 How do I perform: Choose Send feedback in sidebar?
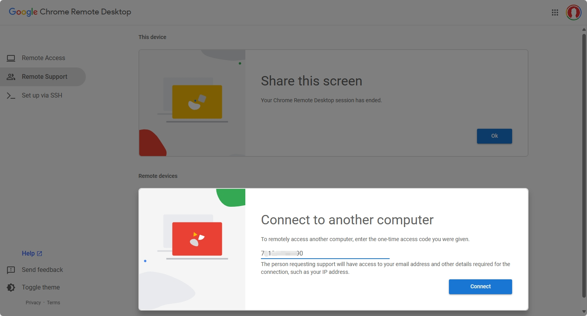(x=42, y=270)
